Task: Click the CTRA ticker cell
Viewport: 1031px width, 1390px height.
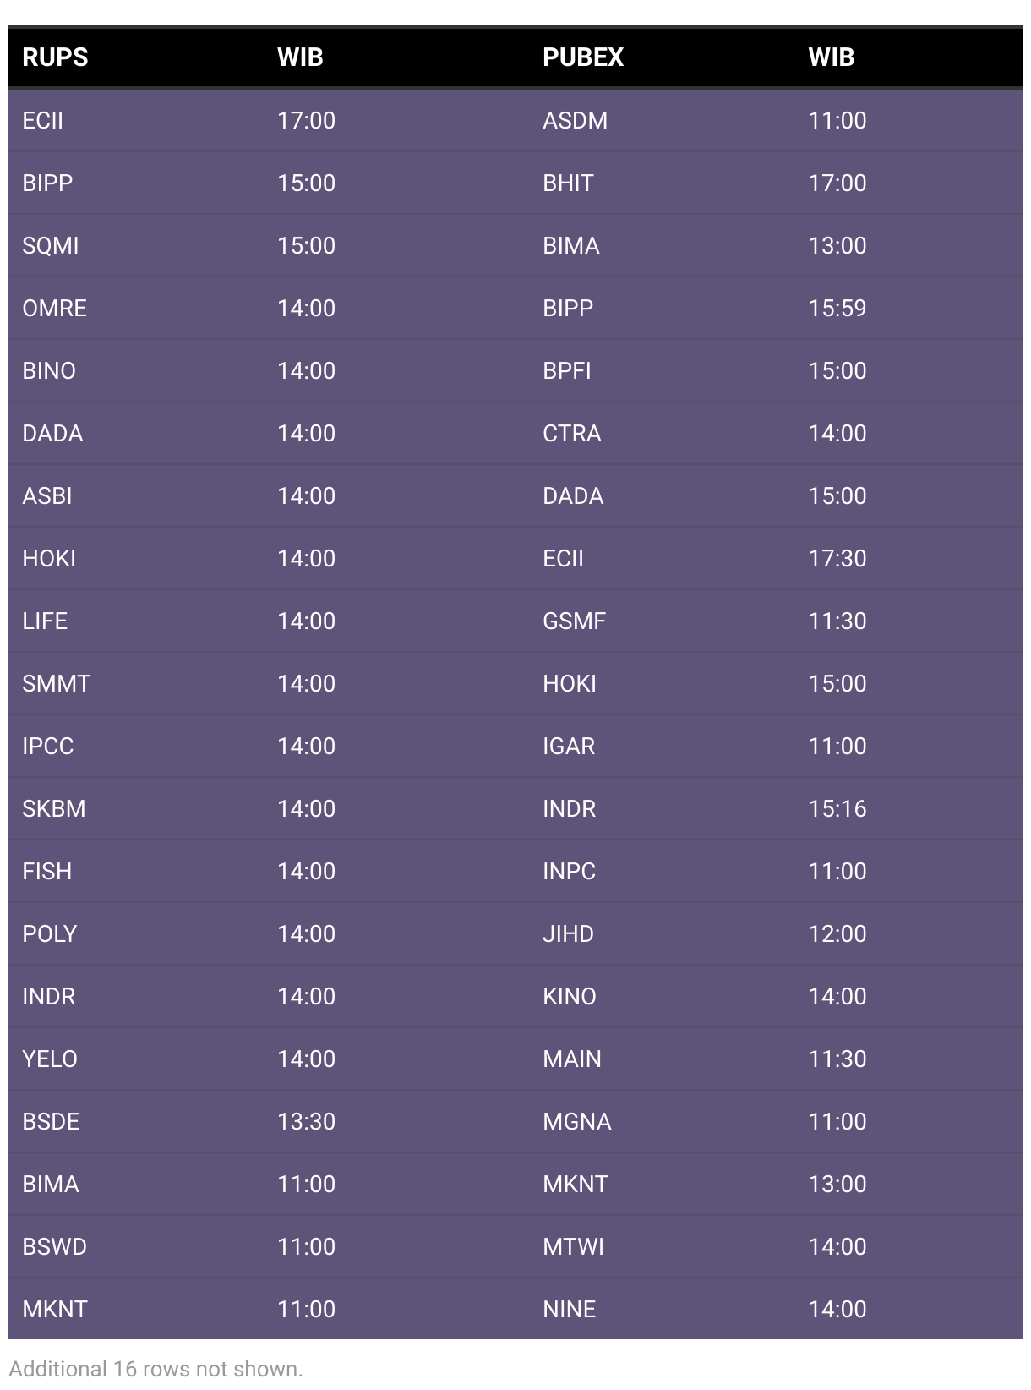Action: [572, 433]
